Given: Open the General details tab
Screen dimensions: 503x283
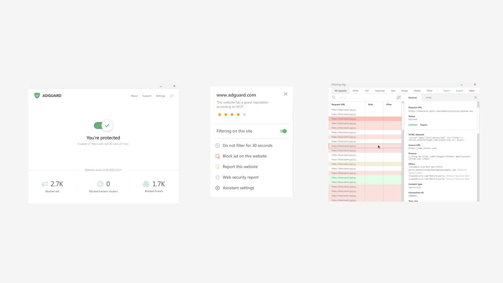Looking at the screenshot, I should [413, 97].
